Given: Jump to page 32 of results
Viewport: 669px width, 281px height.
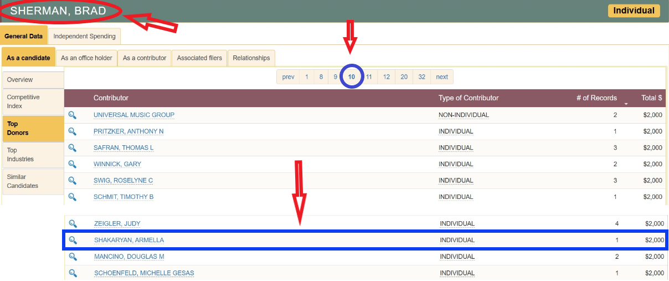Looking at the screenshot, I should (x=422, y=77).
